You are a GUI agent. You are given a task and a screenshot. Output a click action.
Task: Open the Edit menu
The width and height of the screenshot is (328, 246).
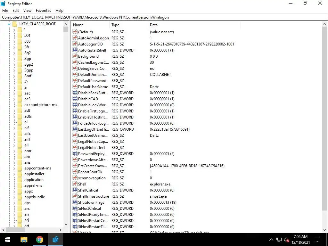(16, 11)
